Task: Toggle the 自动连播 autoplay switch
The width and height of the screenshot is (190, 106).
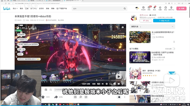Action: [173, 49]
